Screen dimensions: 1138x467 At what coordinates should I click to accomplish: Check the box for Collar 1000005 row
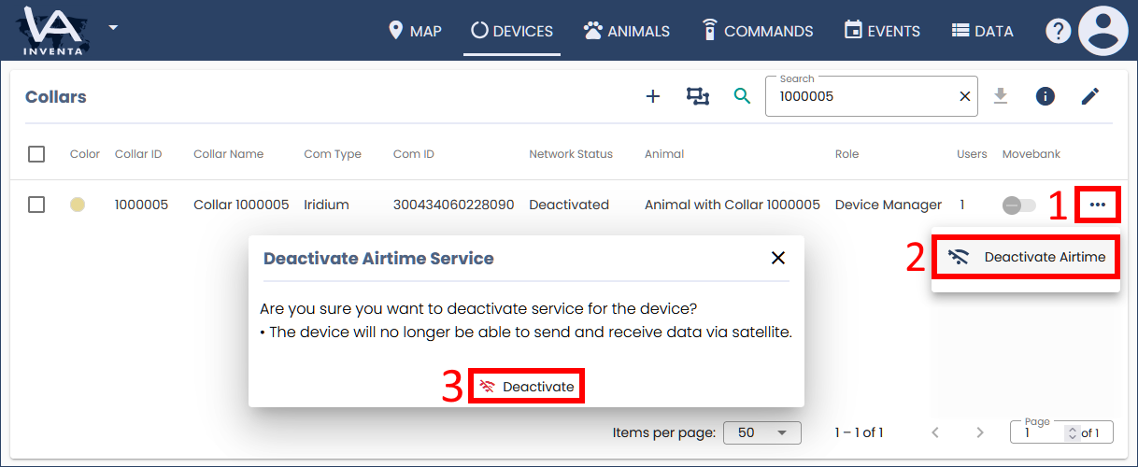coord(36,205)
